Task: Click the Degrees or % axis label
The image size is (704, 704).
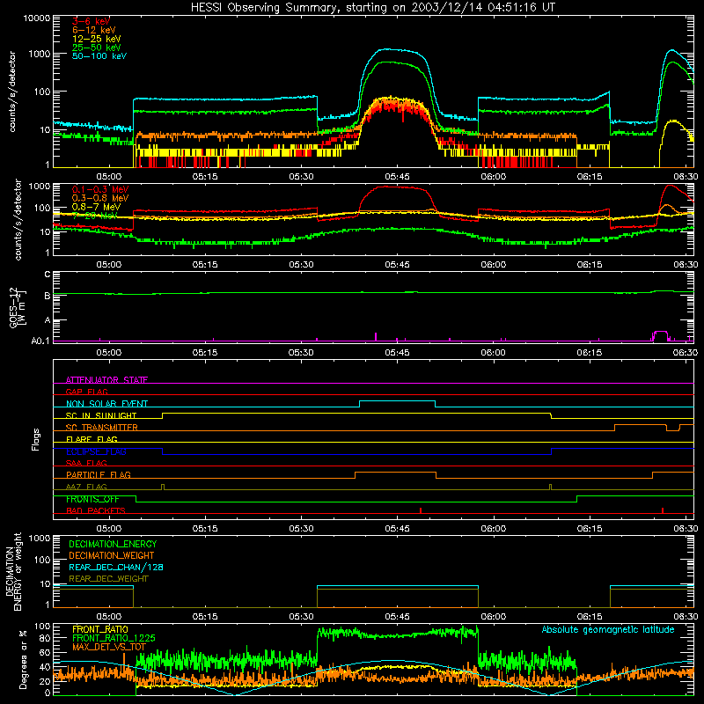Action: point(24,660)
